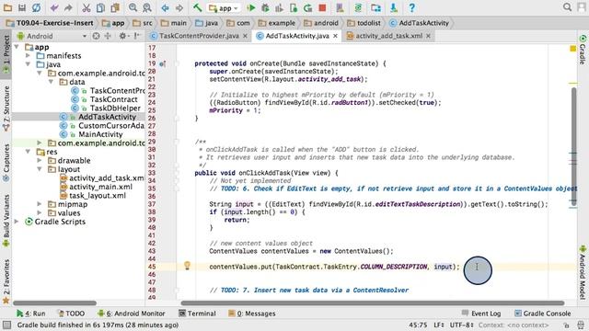Start debugging with the bug icon

(x=265, y=7)
